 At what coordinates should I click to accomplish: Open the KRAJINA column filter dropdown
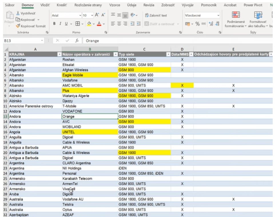point(59,54)
